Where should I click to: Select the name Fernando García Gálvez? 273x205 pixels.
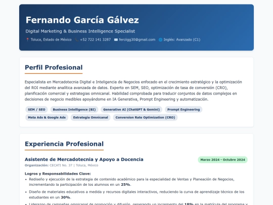pos(82,20)
